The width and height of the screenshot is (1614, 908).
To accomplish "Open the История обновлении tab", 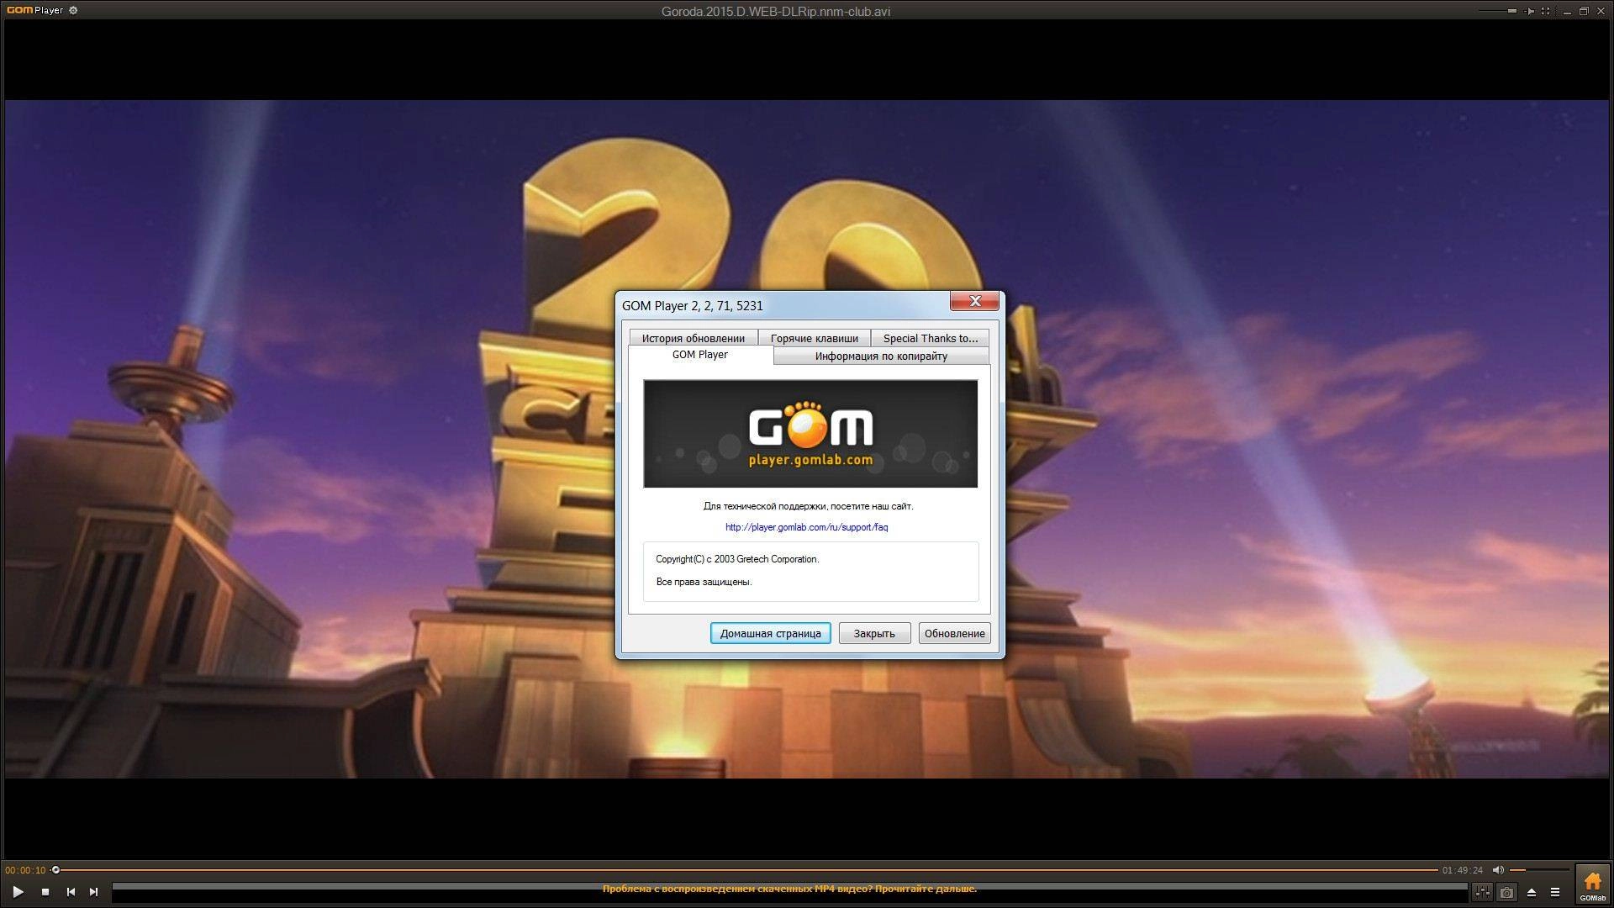I will pos(693,338).
